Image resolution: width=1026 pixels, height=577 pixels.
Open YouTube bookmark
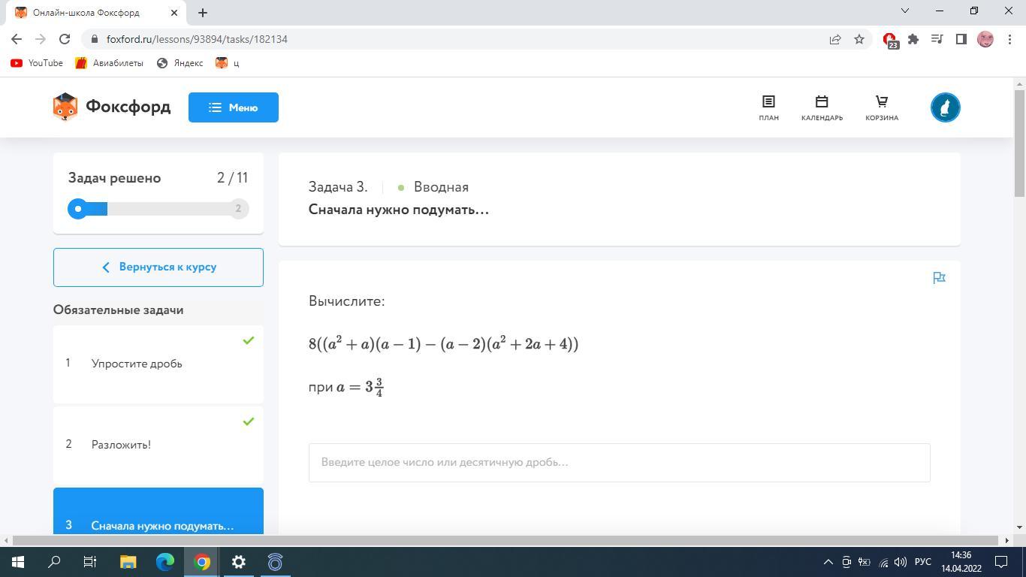click(37, 63)
